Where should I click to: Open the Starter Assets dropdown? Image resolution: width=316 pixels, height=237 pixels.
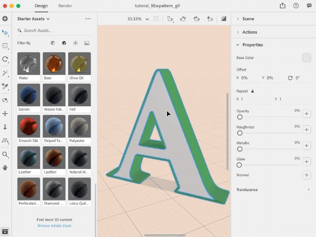[33, 19]
